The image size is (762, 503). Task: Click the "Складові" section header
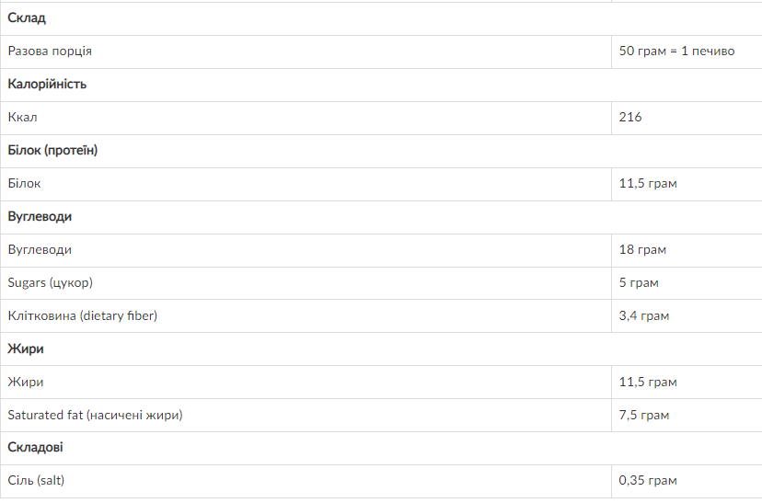pos(35,448)
